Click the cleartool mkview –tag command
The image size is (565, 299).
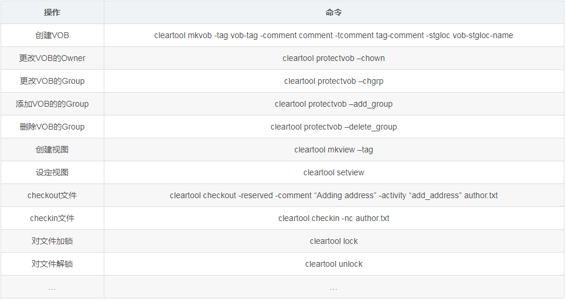tap(333, 149)
